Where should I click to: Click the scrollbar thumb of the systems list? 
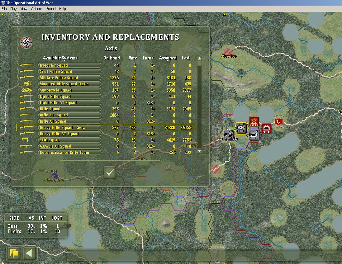click(199, 64)
